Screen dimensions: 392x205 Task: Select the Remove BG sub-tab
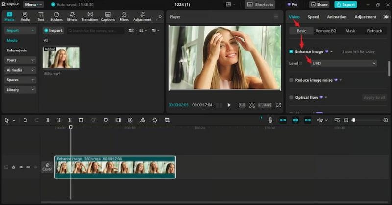(x=326, y=31)
